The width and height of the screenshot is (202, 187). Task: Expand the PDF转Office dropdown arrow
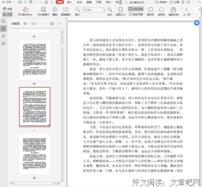[33, 15]
